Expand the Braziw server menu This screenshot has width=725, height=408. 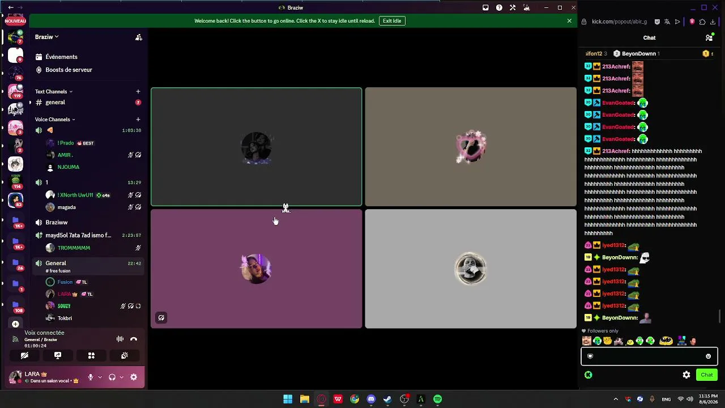[47, 37]
